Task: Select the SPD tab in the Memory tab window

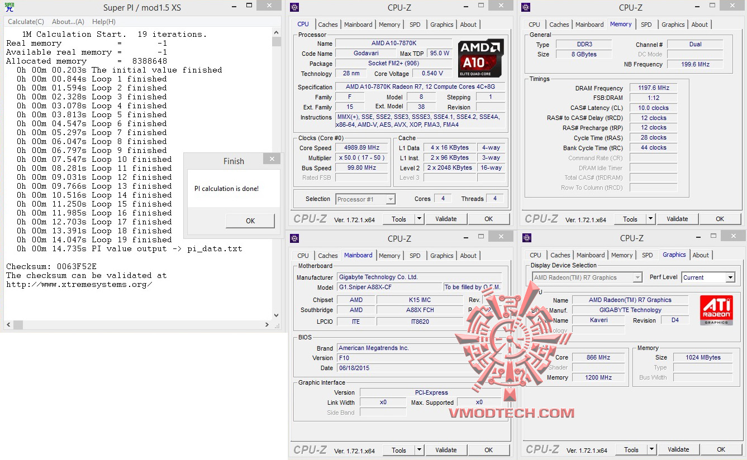Action: coord(646,25)
